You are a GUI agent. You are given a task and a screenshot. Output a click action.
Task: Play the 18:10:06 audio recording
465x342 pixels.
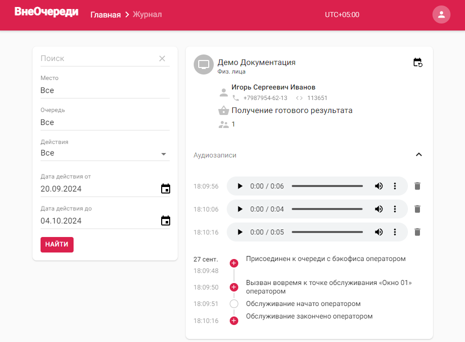coord(240,209)
